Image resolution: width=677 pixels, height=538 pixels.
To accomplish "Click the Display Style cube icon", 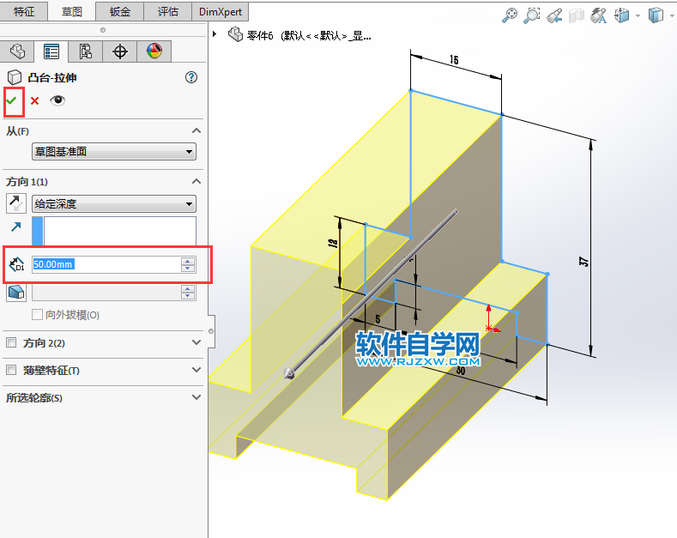I will [656, 15].
